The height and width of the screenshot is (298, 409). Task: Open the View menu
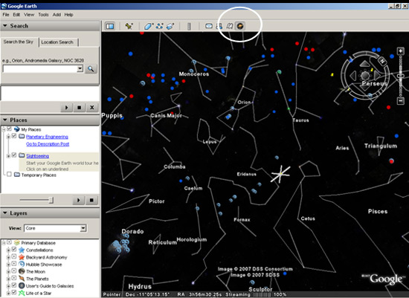[29, 15]
